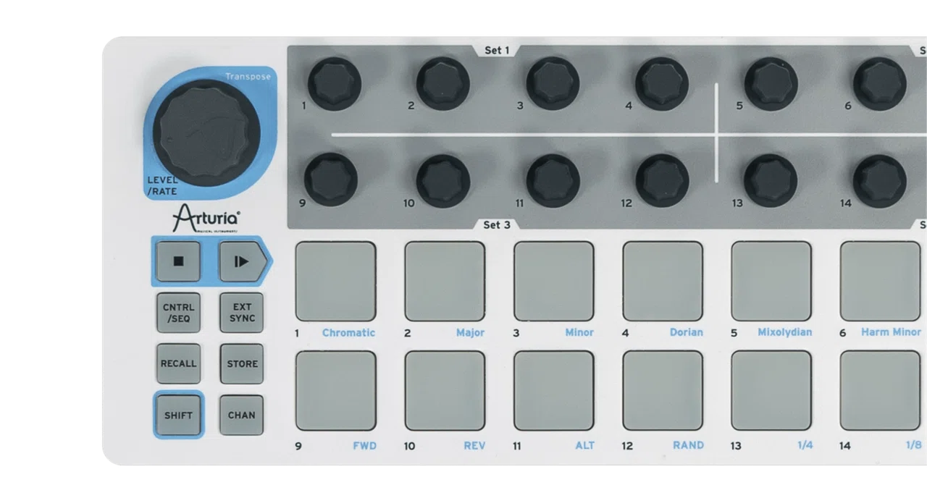
Task: Click knob 1 in Set 1
Action: pyautogui.click(x=335, y=83)
